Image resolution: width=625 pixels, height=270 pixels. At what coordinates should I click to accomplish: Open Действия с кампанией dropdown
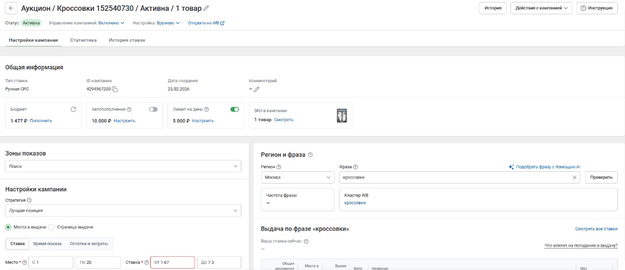tap(541, 8)
